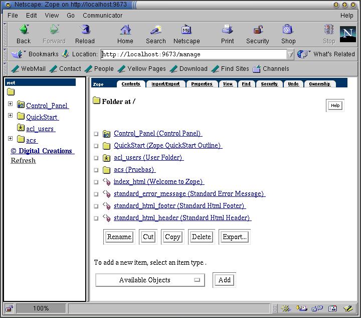Check the standard_html_header checkbox
Viewport: 361px width, 318px height.
[x=96, y=218]
